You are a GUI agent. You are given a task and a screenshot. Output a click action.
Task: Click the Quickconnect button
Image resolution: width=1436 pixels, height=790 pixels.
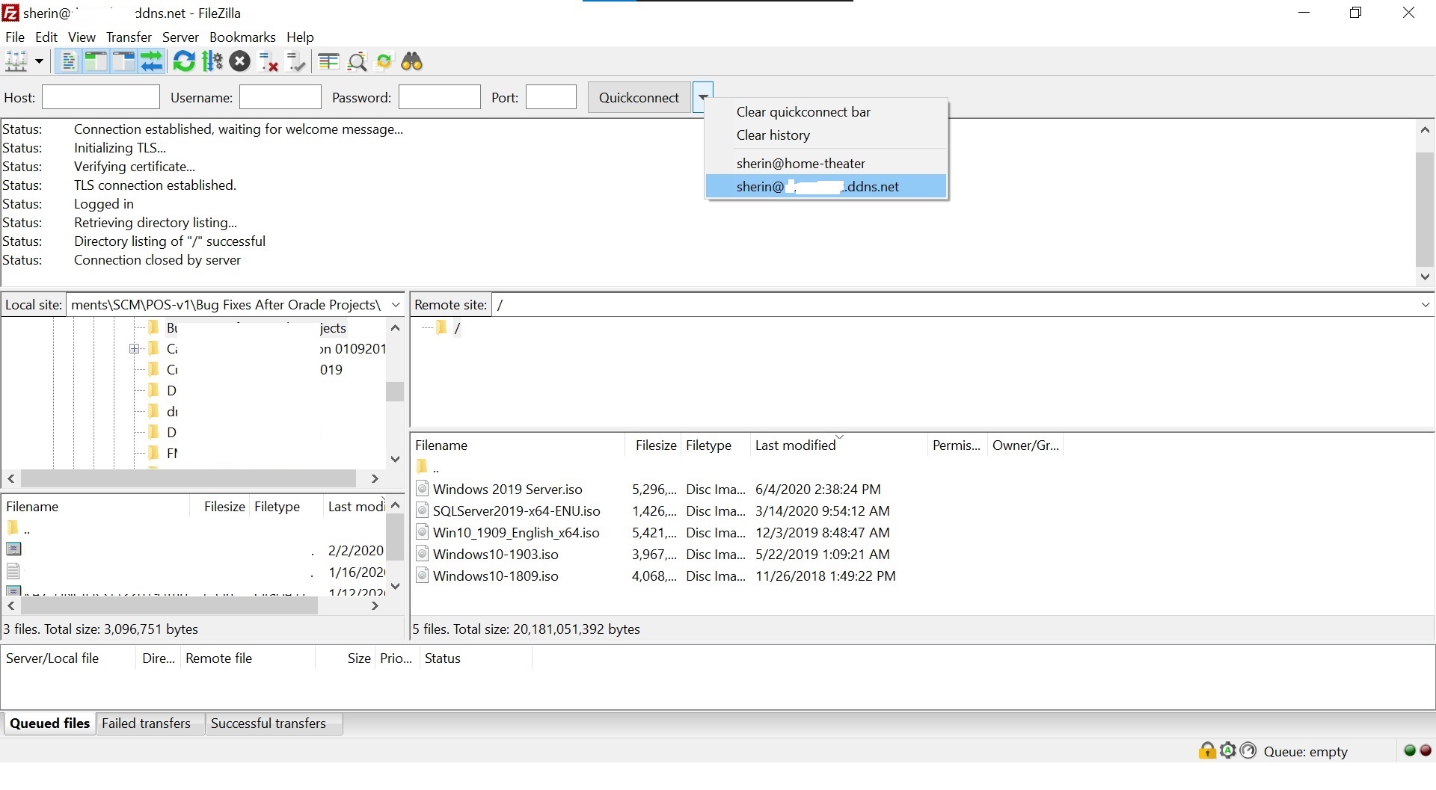tap(639, 97)
